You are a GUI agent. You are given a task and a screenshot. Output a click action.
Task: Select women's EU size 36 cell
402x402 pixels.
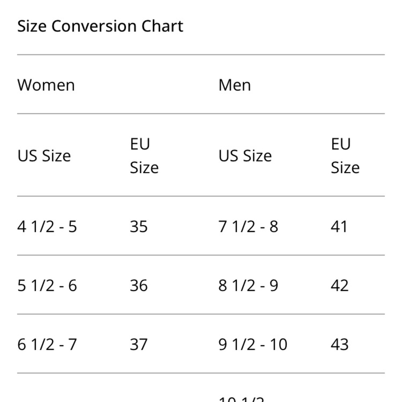click(139, 285)
